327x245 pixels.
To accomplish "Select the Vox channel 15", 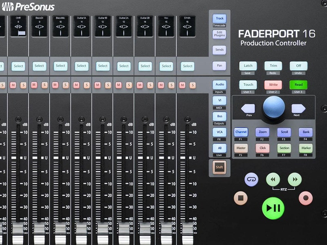I will (x=166, y=66).
